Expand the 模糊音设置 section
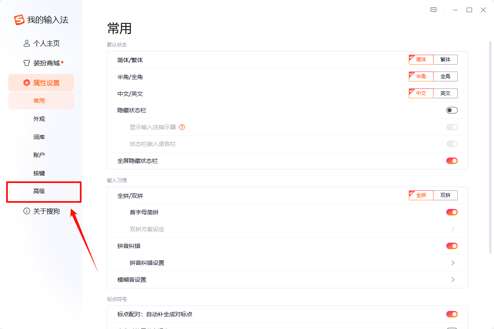494x329 pixels. pyautogui.click(x=453, y=279)
